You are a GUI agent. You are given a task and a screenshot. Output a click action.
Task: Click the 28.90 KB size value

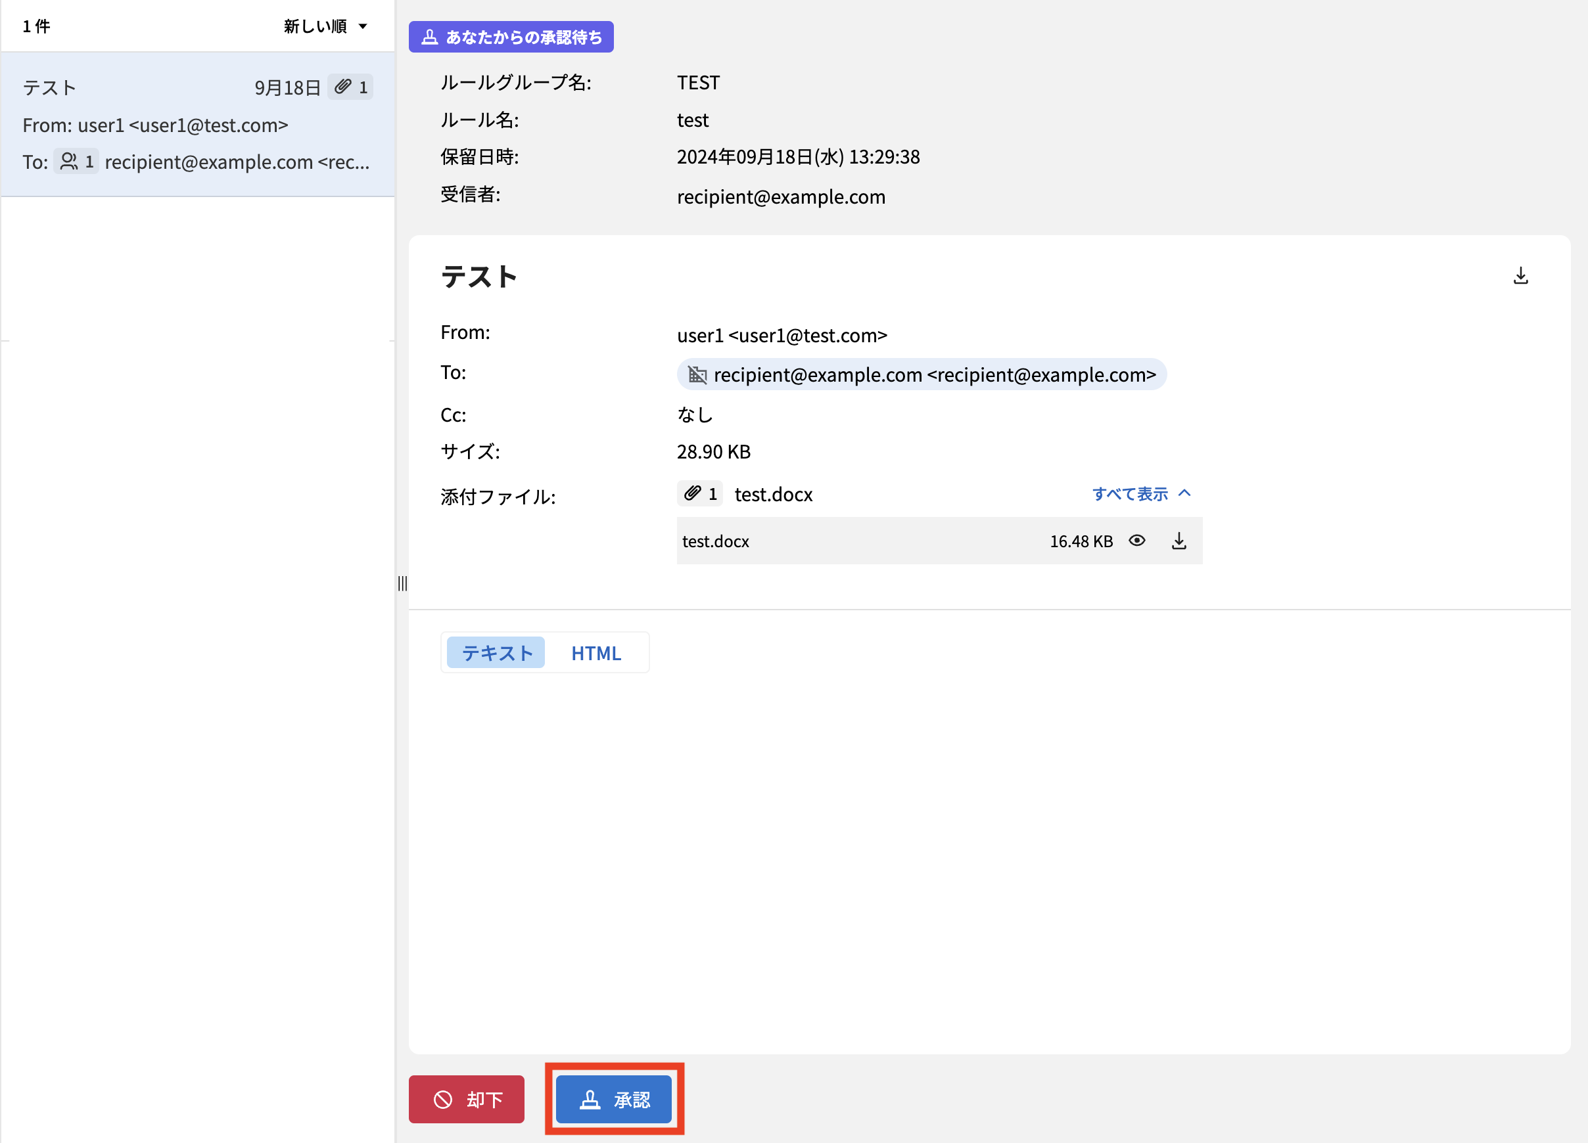713,451
